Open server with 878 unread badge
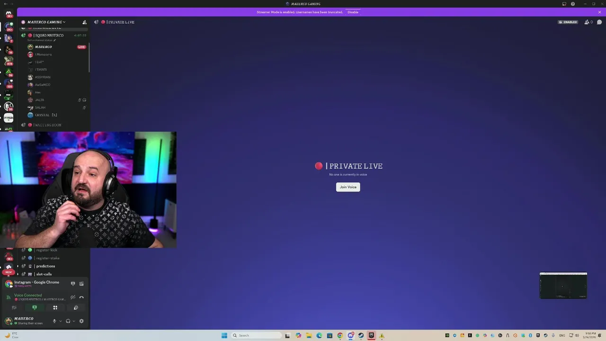Viewport: 606px width, 341px height. [9, 61]
